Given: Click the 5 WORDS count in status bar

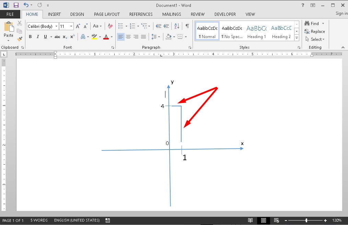Looking at the screenshot, I should tap(39, 220).
